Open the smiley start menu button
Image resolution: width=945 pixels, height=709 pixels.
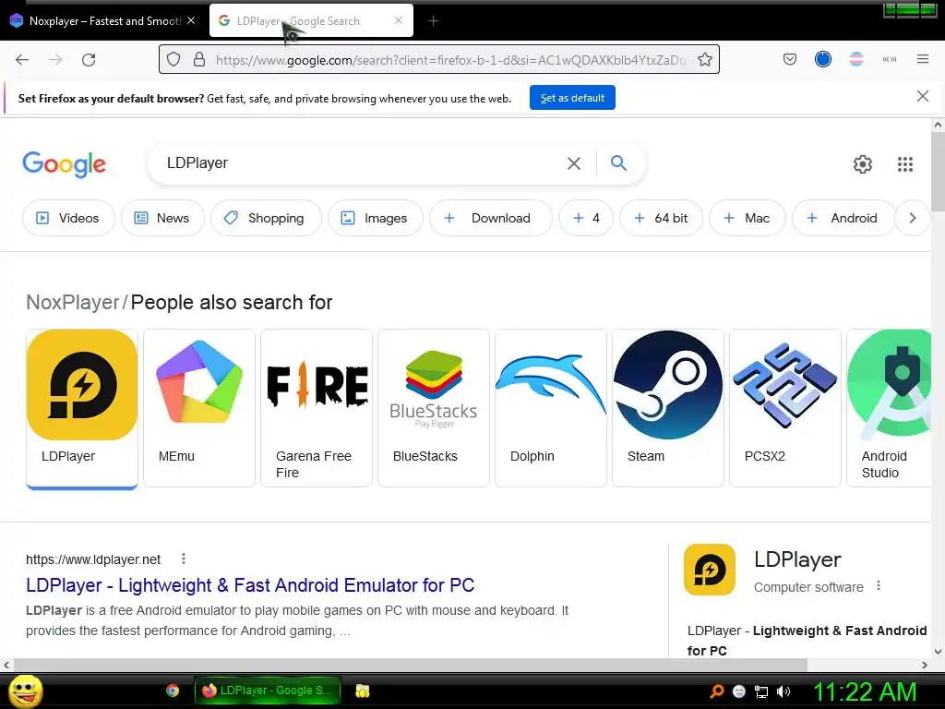[x=25, y=691]
